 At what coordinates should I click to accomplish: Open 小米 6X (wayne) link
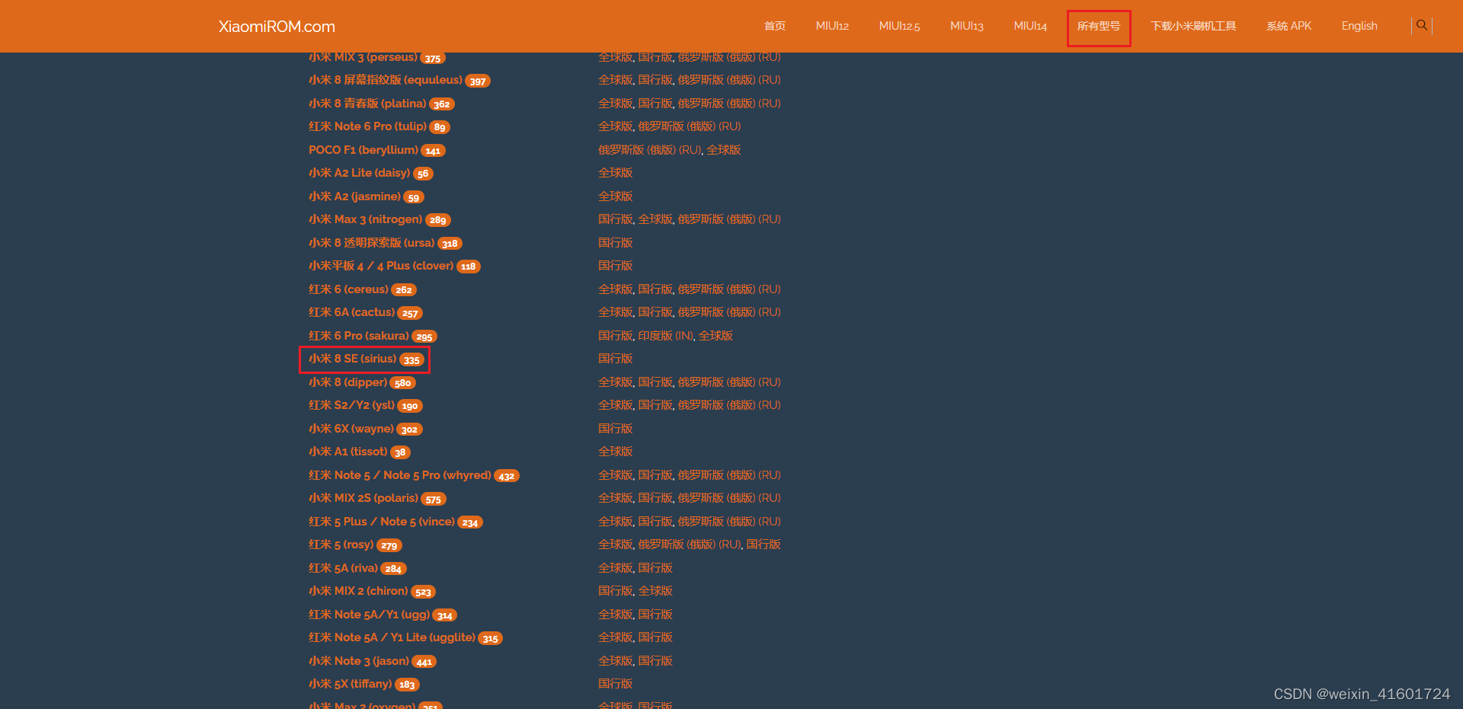[351, 429]
